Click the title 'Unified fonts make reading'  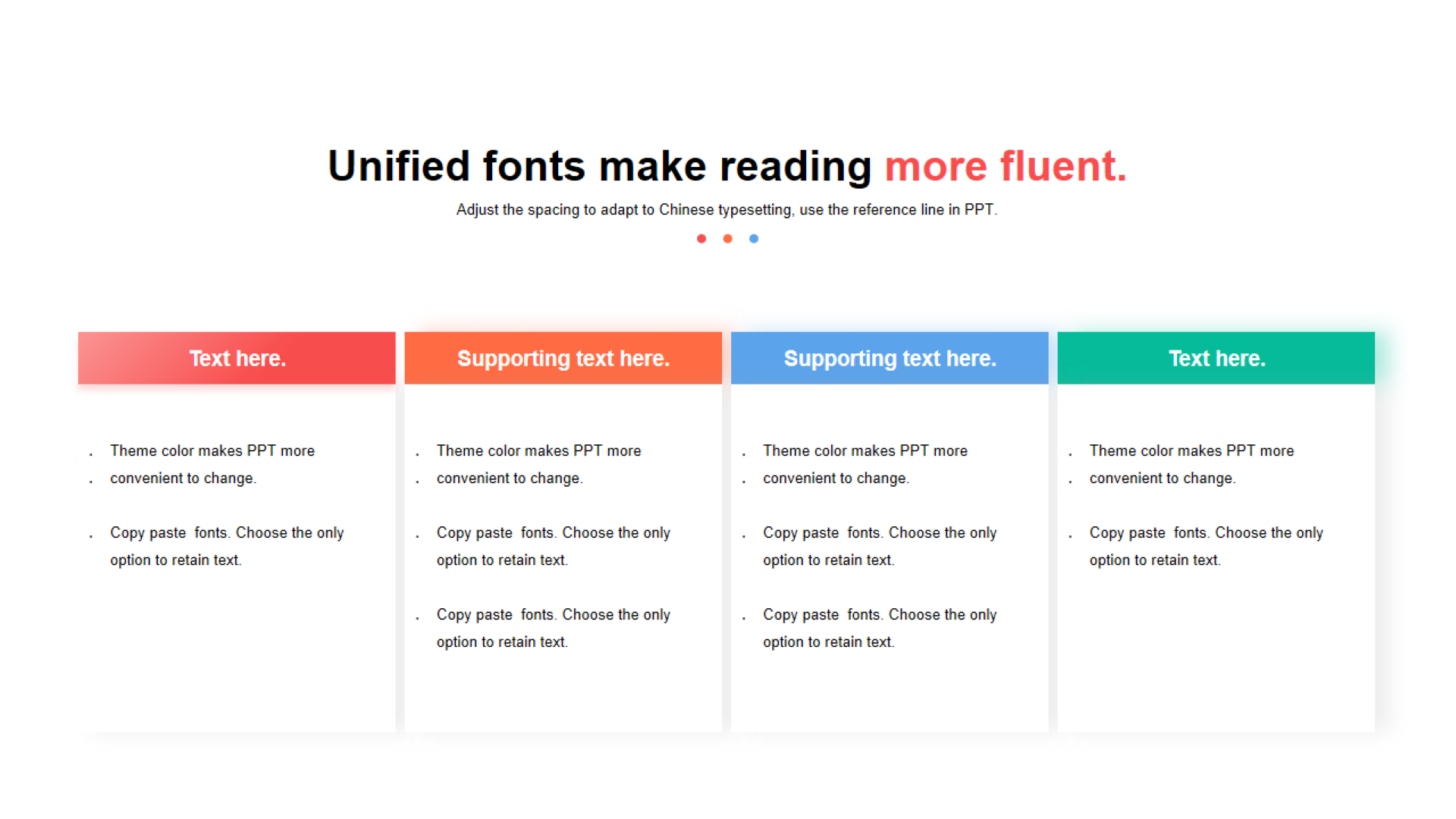pyautogui.click(x=599, y=166)
